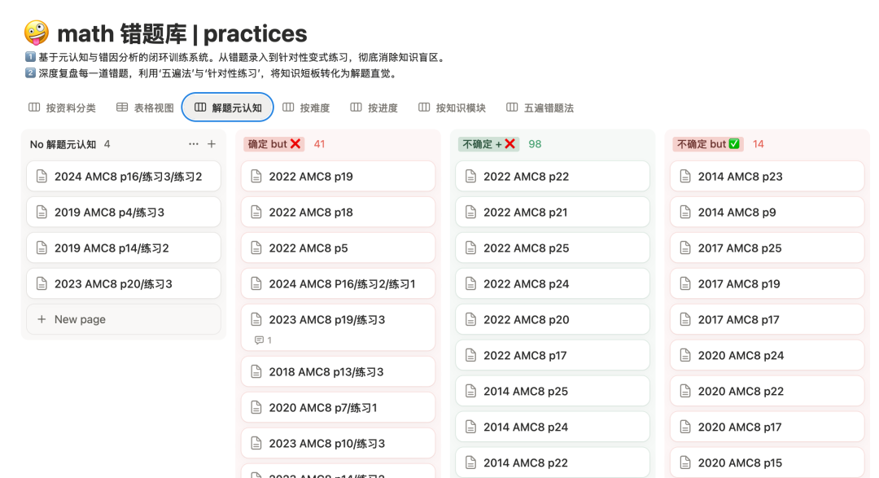The height and width of the screenshot is (478, 879).
Task: Click the goofy face emoji page icon
Action: tap(37, 33)
